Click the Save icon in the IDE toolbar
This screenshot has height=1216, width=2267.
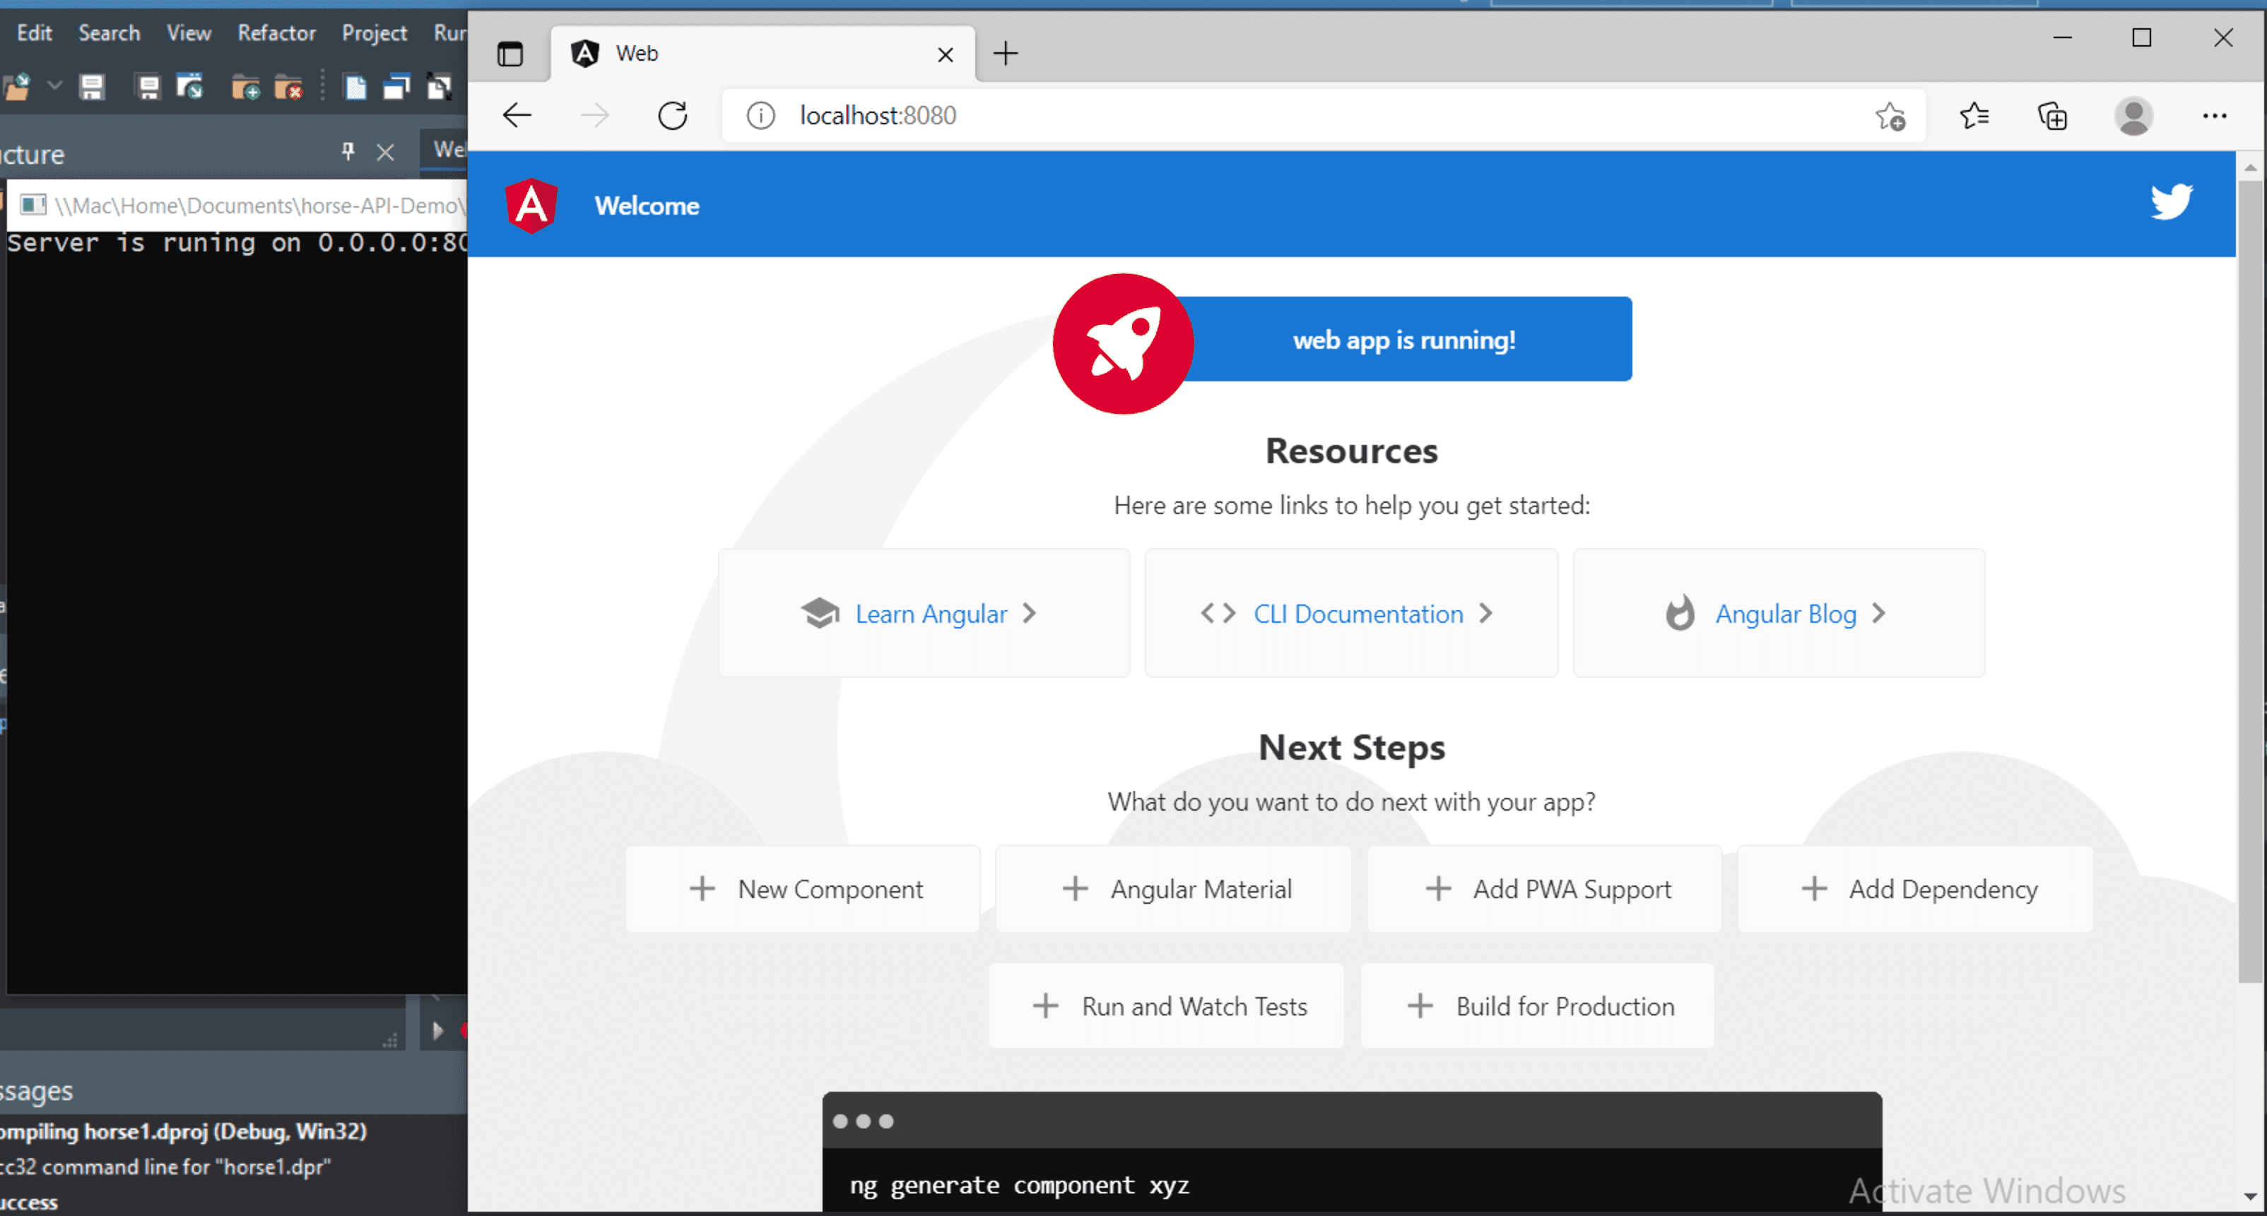click(92, 87)
